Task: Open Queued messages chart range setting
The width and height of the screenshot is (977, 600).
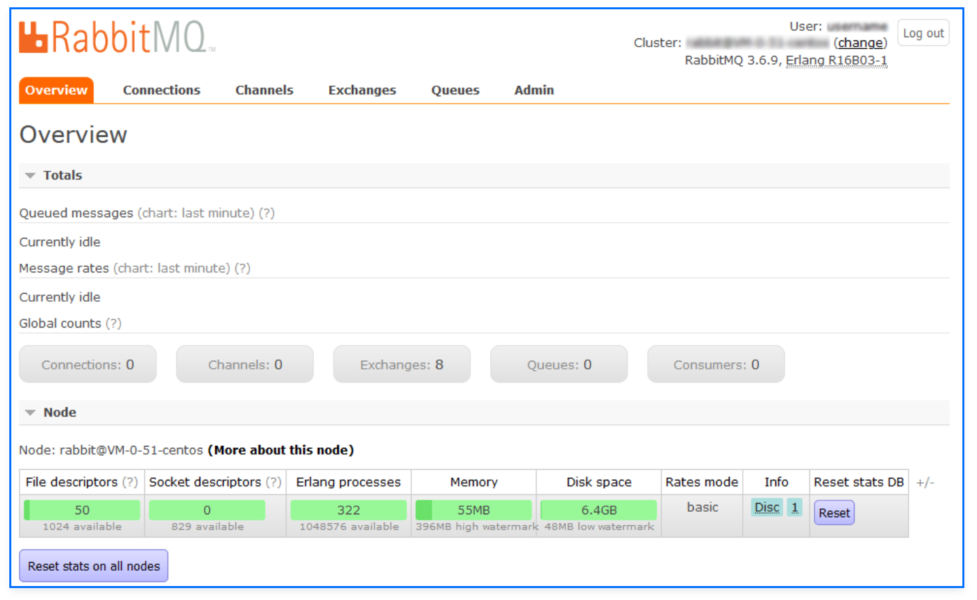Action: (x=196, y=213)
